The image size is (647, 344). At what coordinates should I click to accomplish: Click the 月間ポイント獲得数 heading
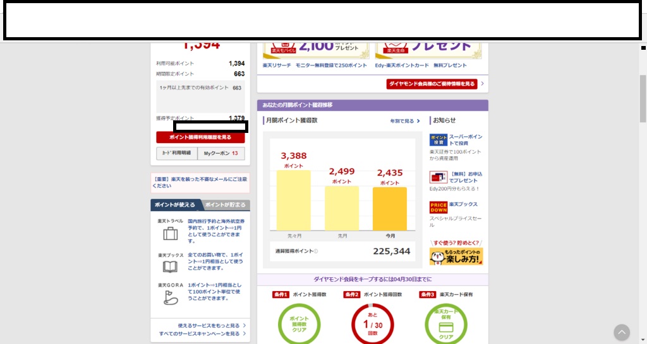(x=292, y=120)
